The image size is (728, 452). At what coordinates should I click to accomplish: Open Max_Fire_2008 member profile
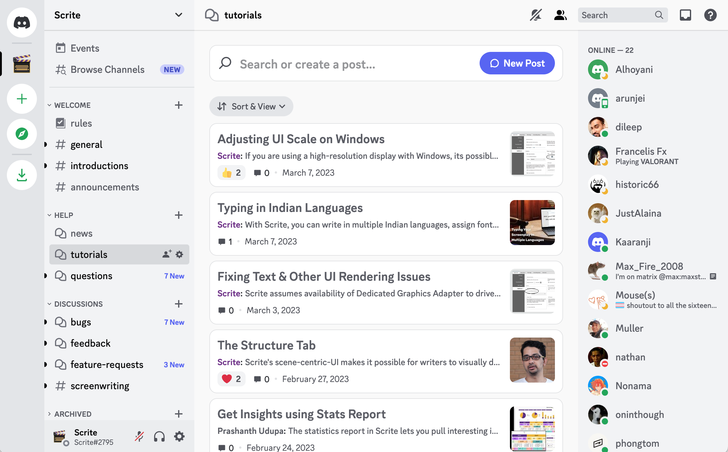(x=653, y=271)
